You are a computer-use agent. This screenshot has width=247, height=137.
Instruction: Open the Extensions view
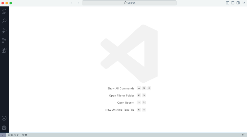pos(4,50)
